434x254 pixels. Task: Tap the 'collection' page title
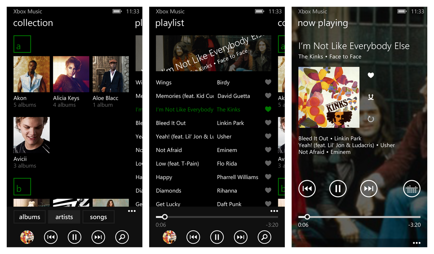33,23
